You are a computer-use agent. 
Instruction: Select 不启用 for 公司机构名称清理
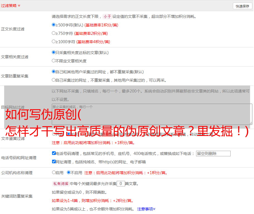click(69, 172)
